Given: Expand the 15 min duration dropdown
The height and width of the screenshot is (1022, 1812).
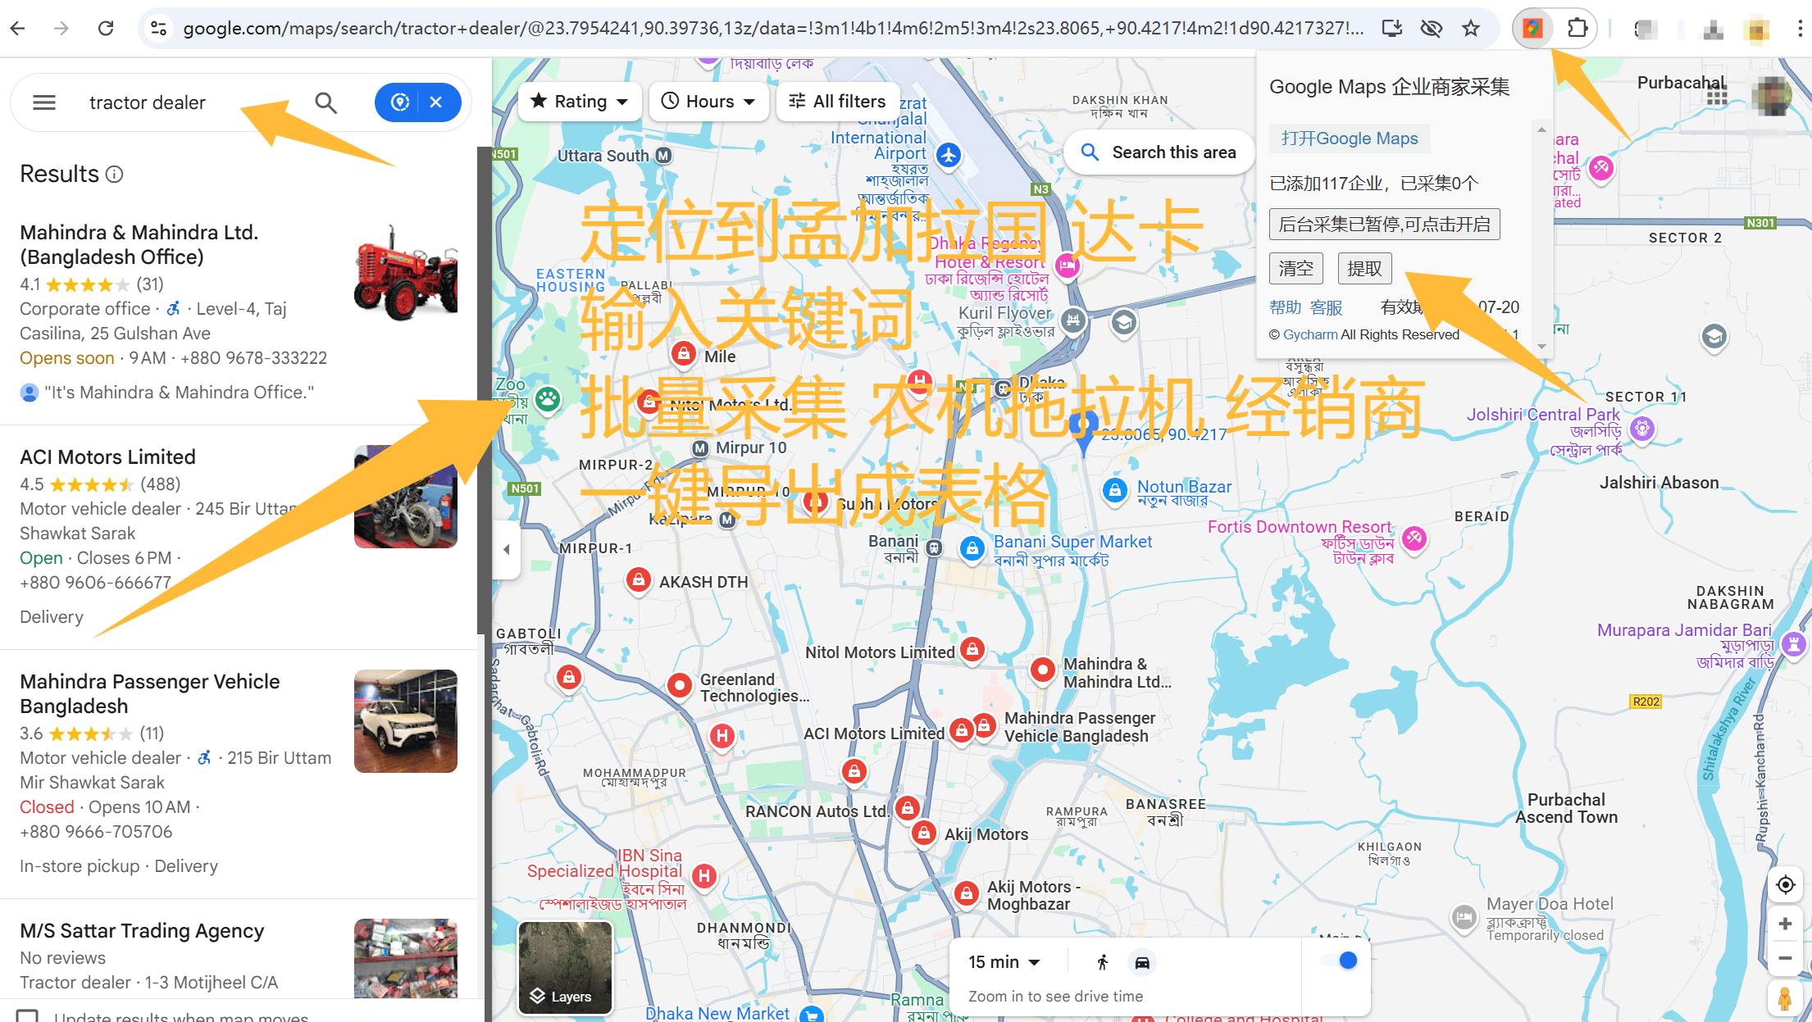Looking at the screenshot, I should 1004,962.
